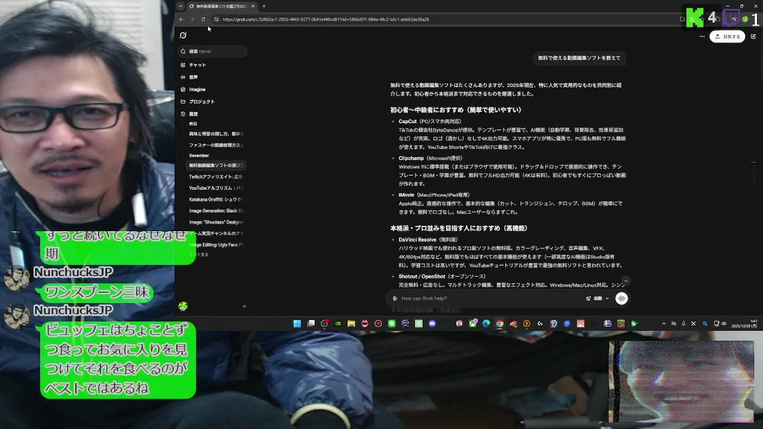Open a new browser tab

coord(263,6)
